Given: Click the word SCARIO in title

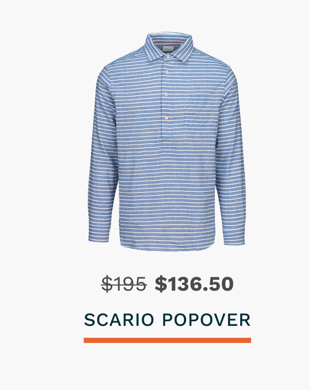Looking at the screenshot, I should coord(119,320).
